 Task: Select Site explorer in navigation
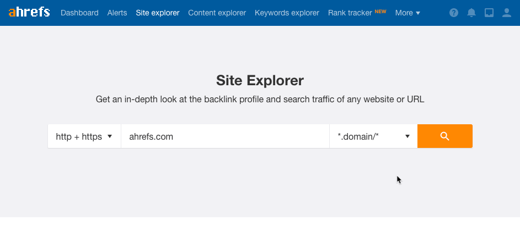click(x=158, y=13)
